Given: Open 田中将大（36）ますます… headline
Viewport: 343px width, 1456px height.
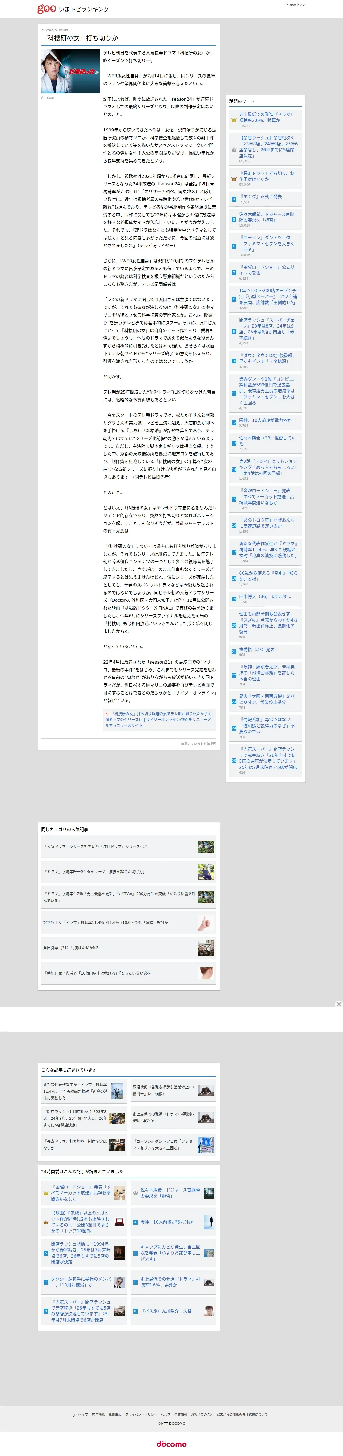Looking at the screenshot, I should click(x=265, y=596).
